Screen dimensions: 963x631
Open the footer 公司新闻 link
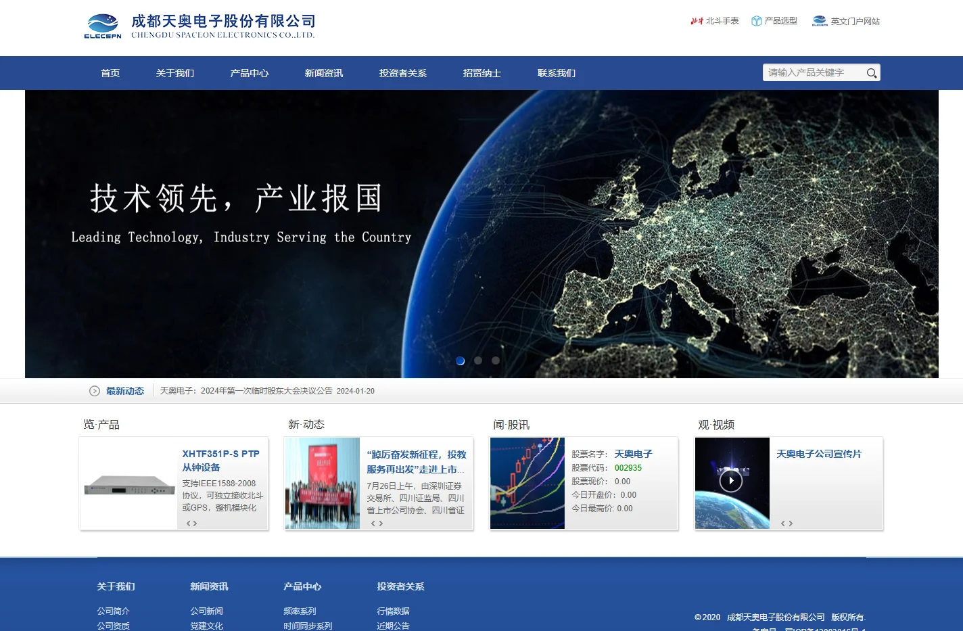coord(206,611)
